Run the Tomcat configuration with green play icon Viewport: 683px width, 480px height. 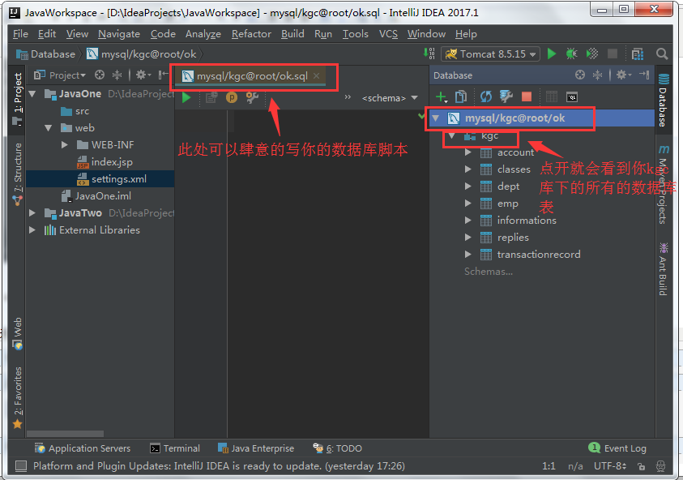pyautogui.click(x=552, y=54)
